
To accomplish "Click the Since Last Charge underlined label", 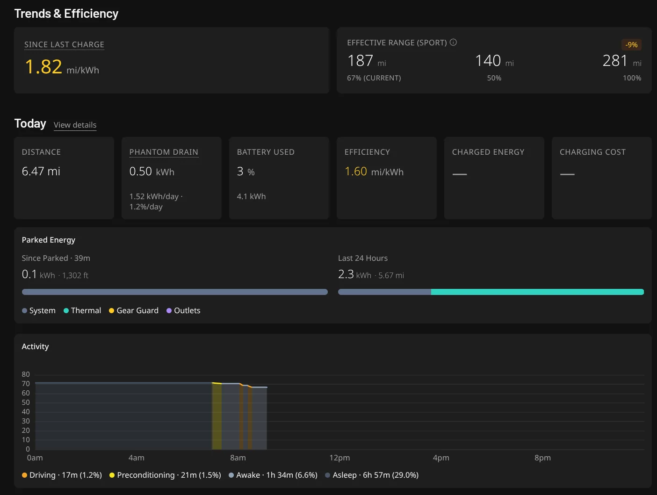I will click(64, 44).
